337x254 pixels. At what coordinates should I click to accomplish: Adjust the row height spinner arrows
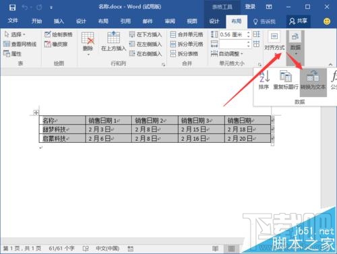point(248,34)
